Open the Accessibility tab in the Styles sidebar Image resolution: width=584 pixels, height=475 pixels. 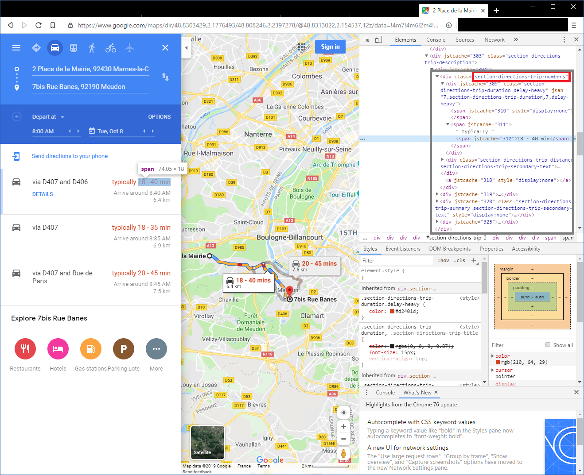[x=526, y=248]
